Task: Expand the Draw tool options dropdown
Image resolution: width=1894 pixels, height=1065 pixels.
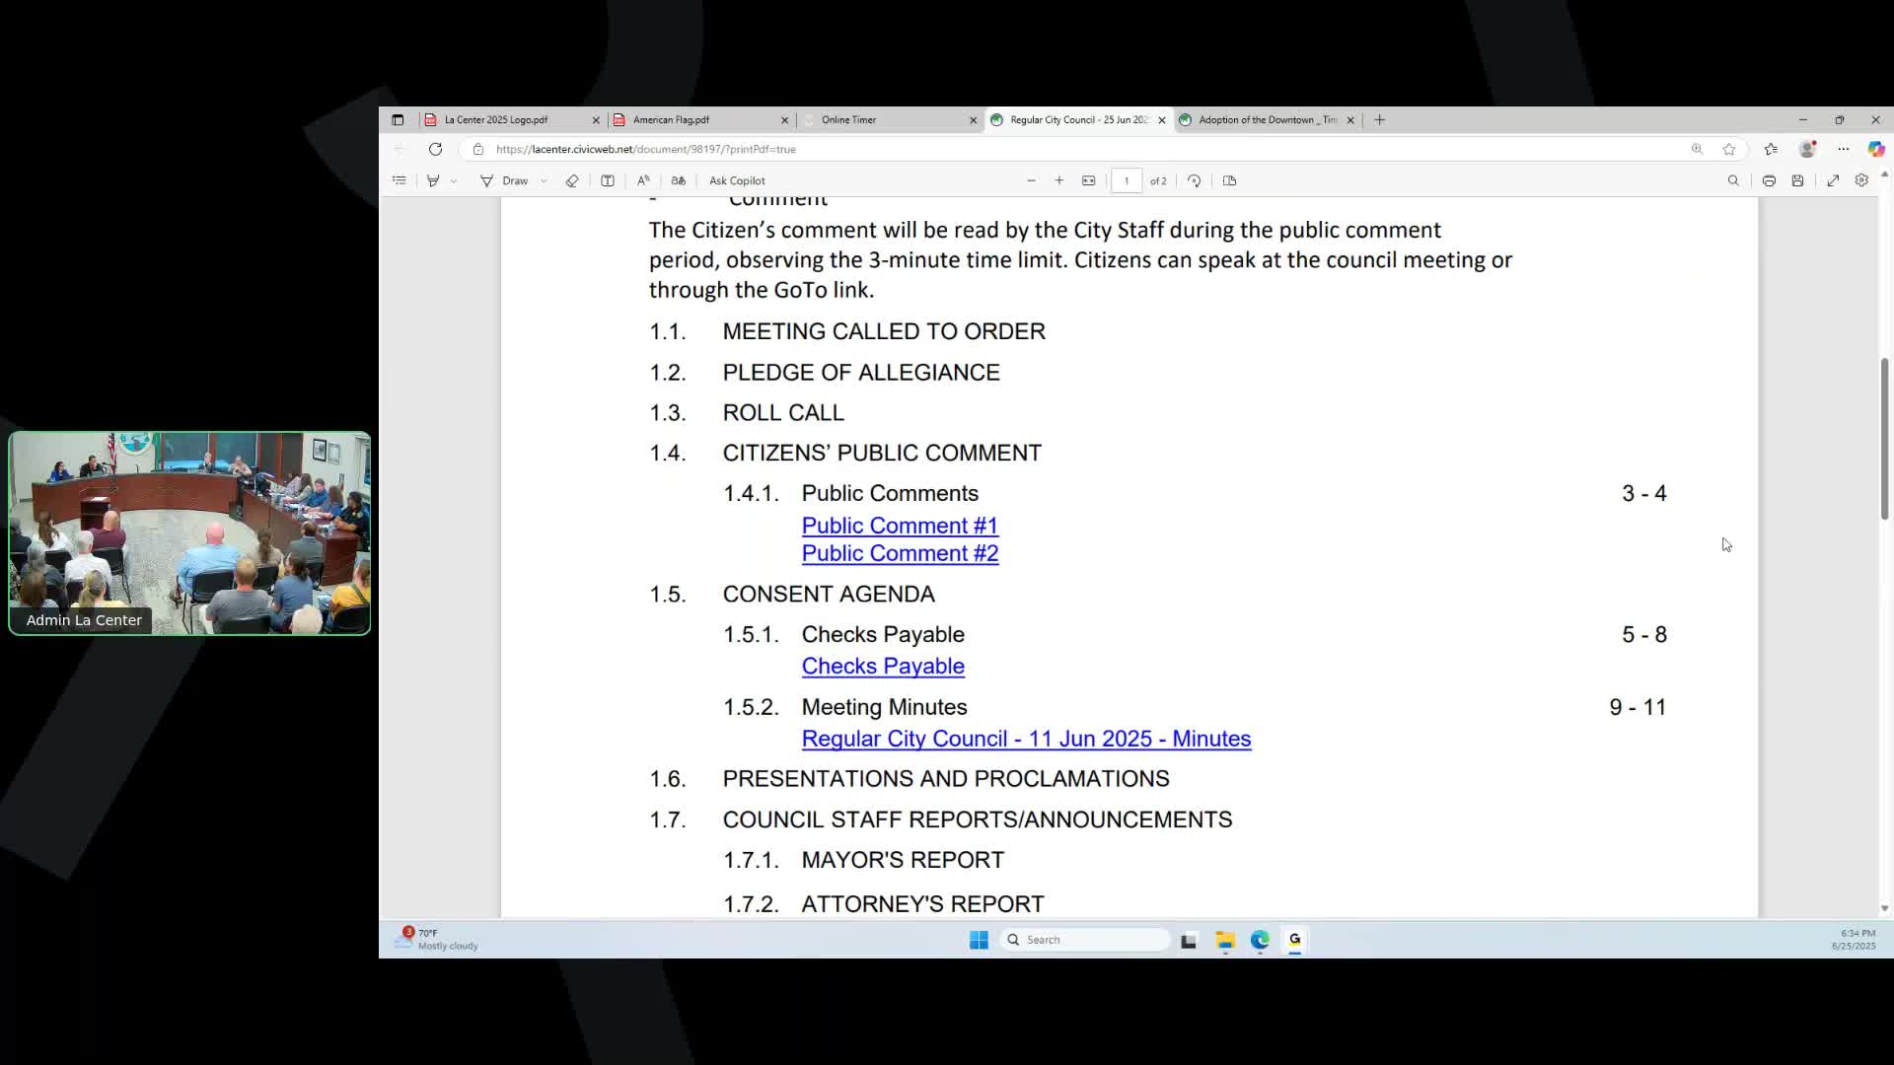Action: tap(544, 181)
